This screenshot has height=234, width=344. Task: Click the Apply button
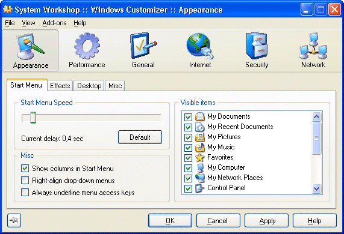click(x=266, y=221)
